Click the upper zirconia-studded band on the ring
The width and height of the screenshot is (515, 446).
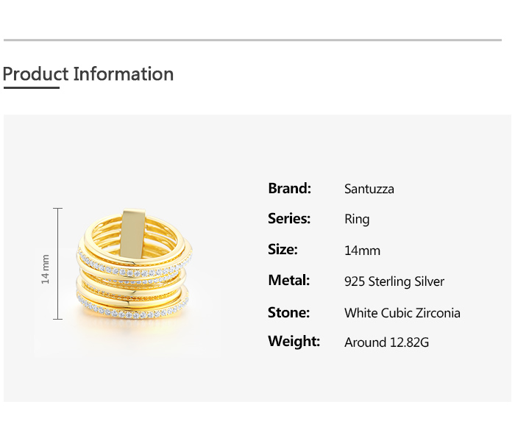point(132,265)
